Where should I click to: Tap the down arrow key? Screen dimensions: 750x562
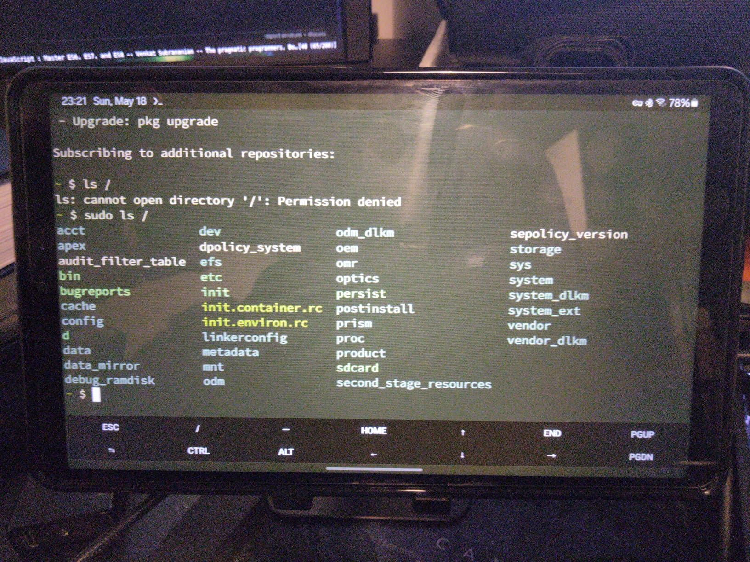(462, 455)
